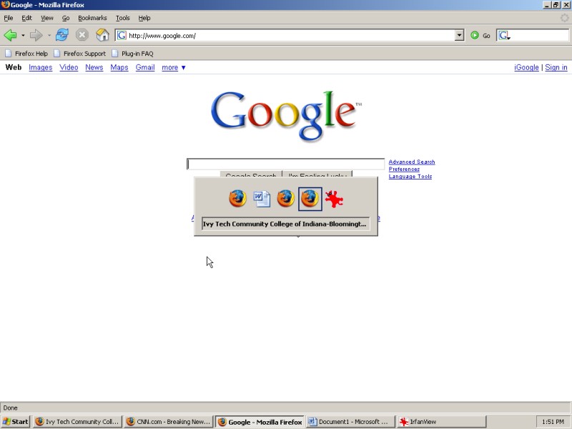
Task: Click the Done status bar text
Action: click(x=10, y=408)
